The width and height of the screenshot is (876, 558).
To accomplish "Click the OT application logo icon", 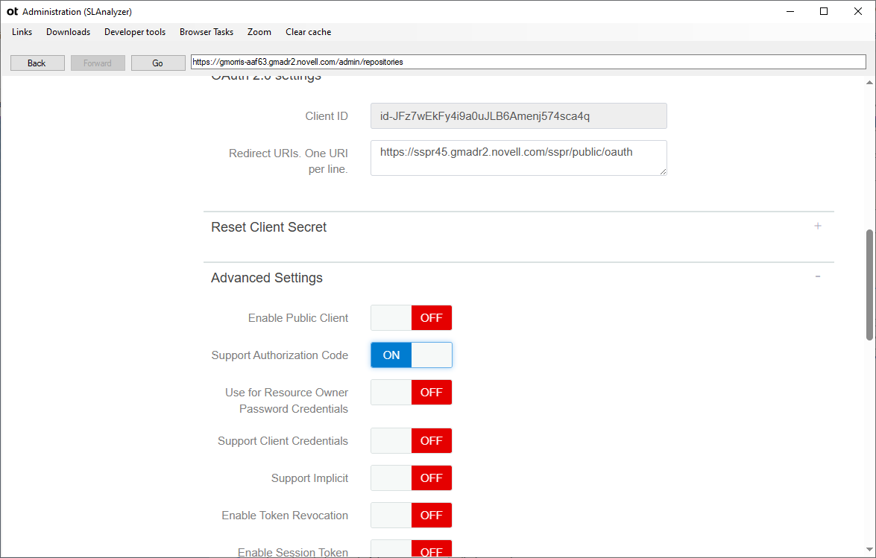I will (12, 11).
